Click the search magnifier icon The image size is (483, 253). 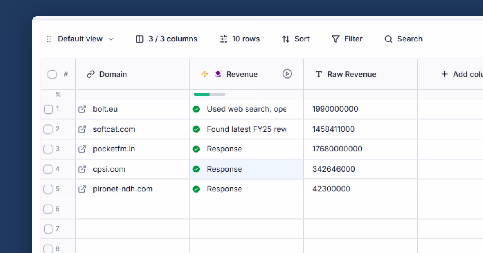[388, 39]
